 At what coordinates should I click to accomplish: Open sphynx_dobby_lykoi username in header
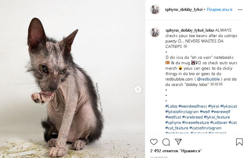pyautogui.click(x=184, y=9)
